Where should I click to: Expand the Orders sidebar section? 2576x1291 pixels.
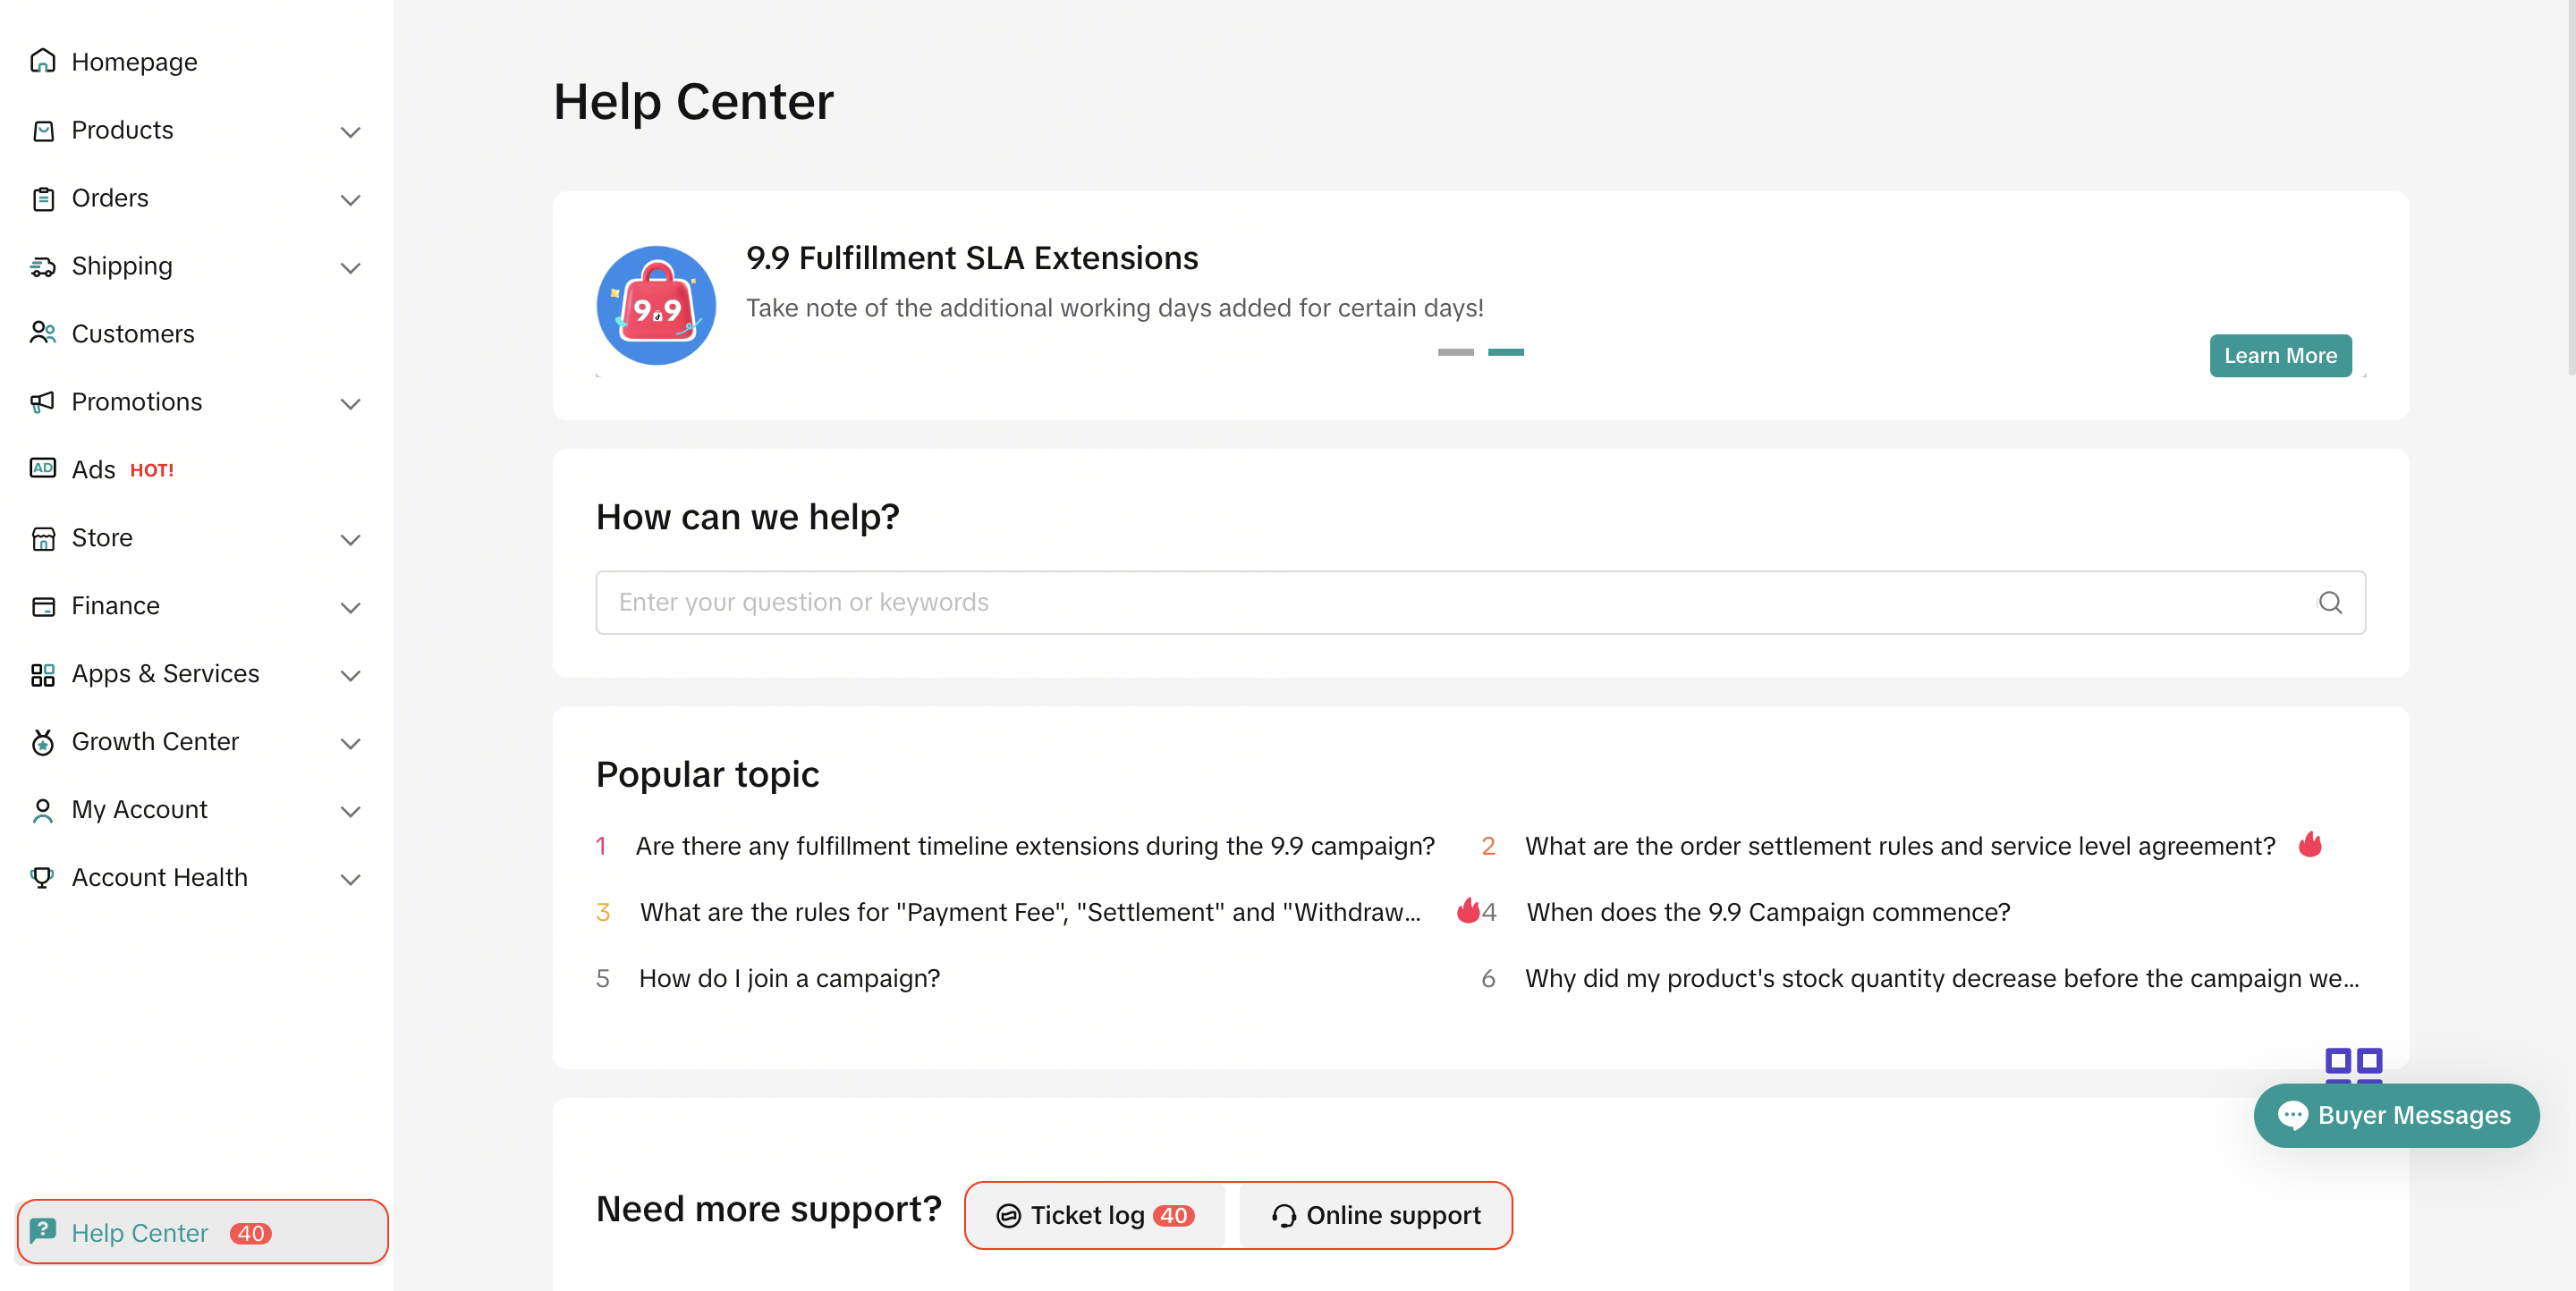coord(110,198)
